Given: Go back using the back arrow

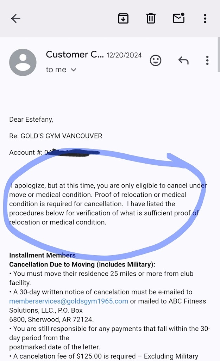Looking at the screenshot, I should click(16, 19).
